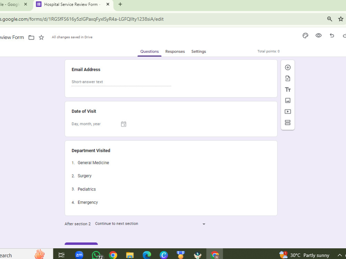
Task: Open Zoom from the taskbar
Action: (79, 255)
